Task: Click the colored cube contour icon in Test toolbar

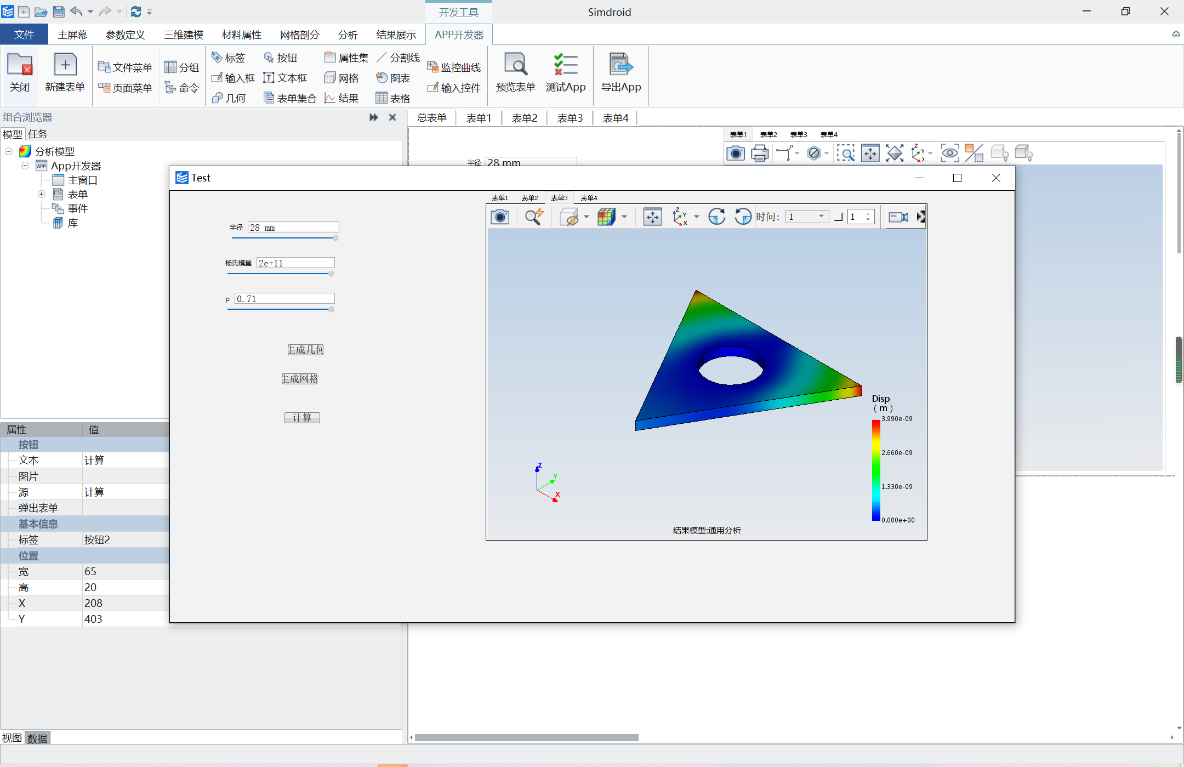Action: [606, 217]
